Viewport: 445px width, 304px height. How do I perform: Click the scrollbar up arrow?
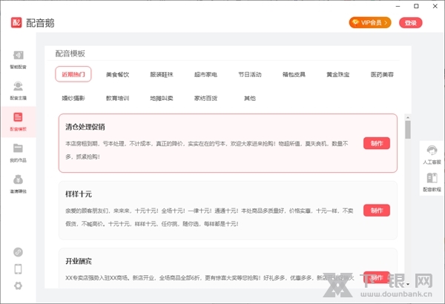408,117
